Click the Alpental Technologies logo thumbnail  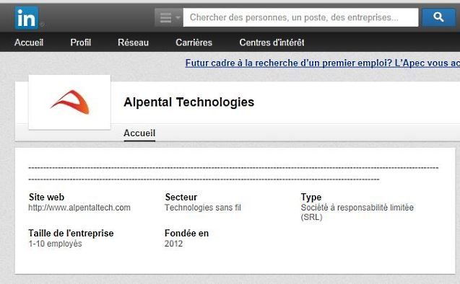(69, 102)
